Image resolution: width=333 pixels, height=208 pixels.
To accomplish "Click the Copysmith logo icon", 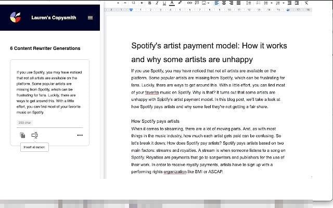I will click(x=16, y=18).
